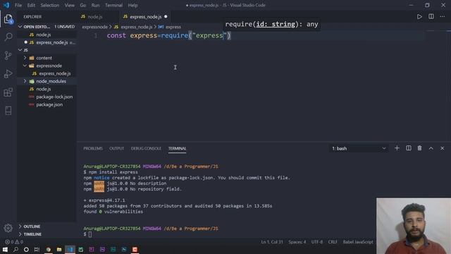Screen dimensions: 451x254
Task: Change encoding via UTF-8 status item
Action: (x=317, y=242)
